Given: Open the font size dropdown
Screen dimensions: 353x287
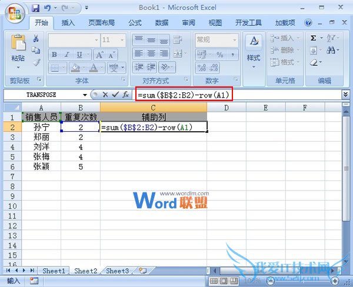Looking at the screenshot, I should click(122, 40).
